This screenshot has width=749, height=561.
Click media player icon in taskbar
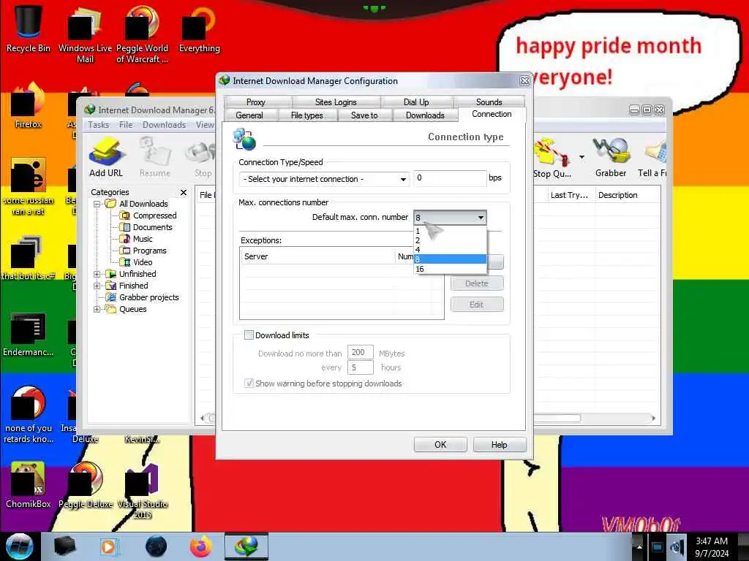click(x=109, y=546)
